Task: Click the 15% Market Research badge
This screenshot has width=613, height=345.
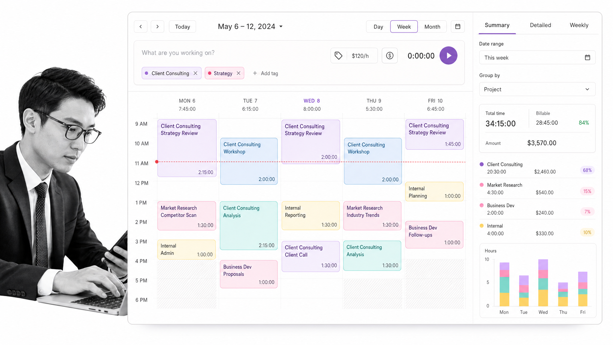Action: [587, 191]
